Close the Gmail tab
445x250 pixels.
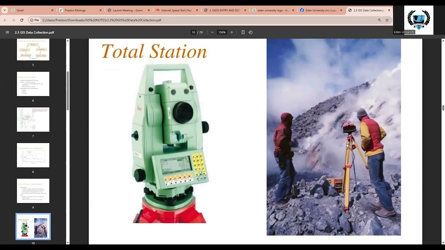tap(52, 10)
